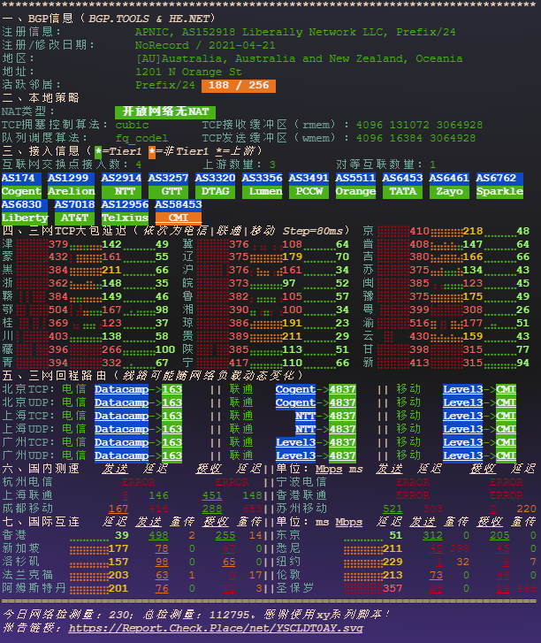Image resolution: width=541 pixels, height=643 pixels.
Task: Click the fq_codel queue scheduler value
Action: [141, 138]
